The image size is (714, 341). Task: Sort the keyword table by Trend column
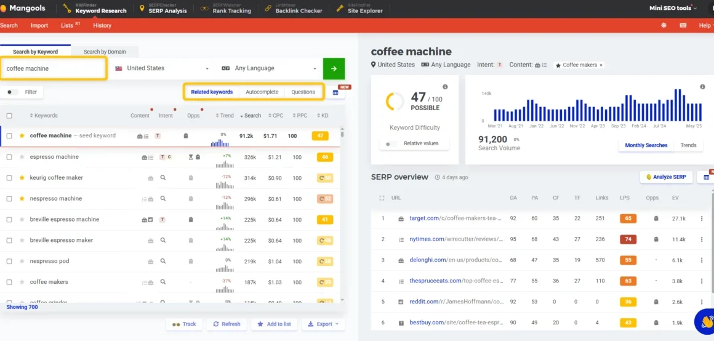click(225, 116)
